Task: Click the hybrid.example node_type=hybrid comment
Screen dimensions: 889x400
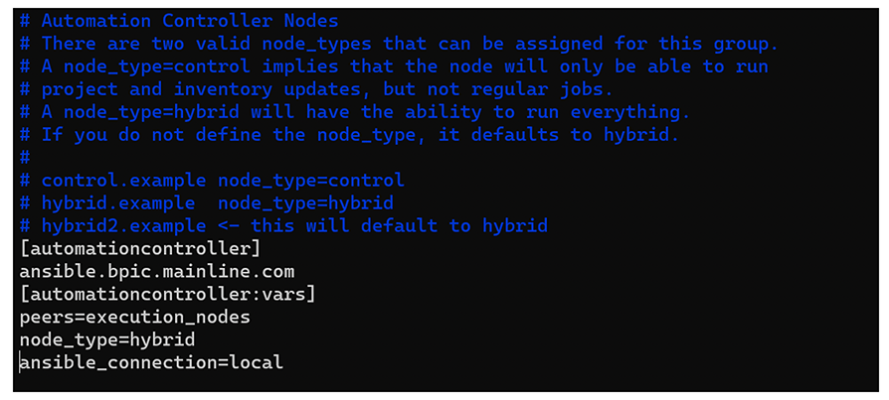Action: [207, 203]
